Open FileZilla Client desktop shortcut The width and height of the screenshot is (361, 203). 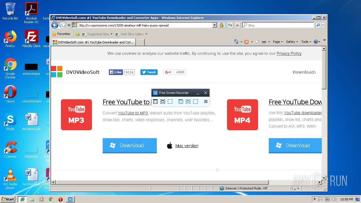click(31, 39)
